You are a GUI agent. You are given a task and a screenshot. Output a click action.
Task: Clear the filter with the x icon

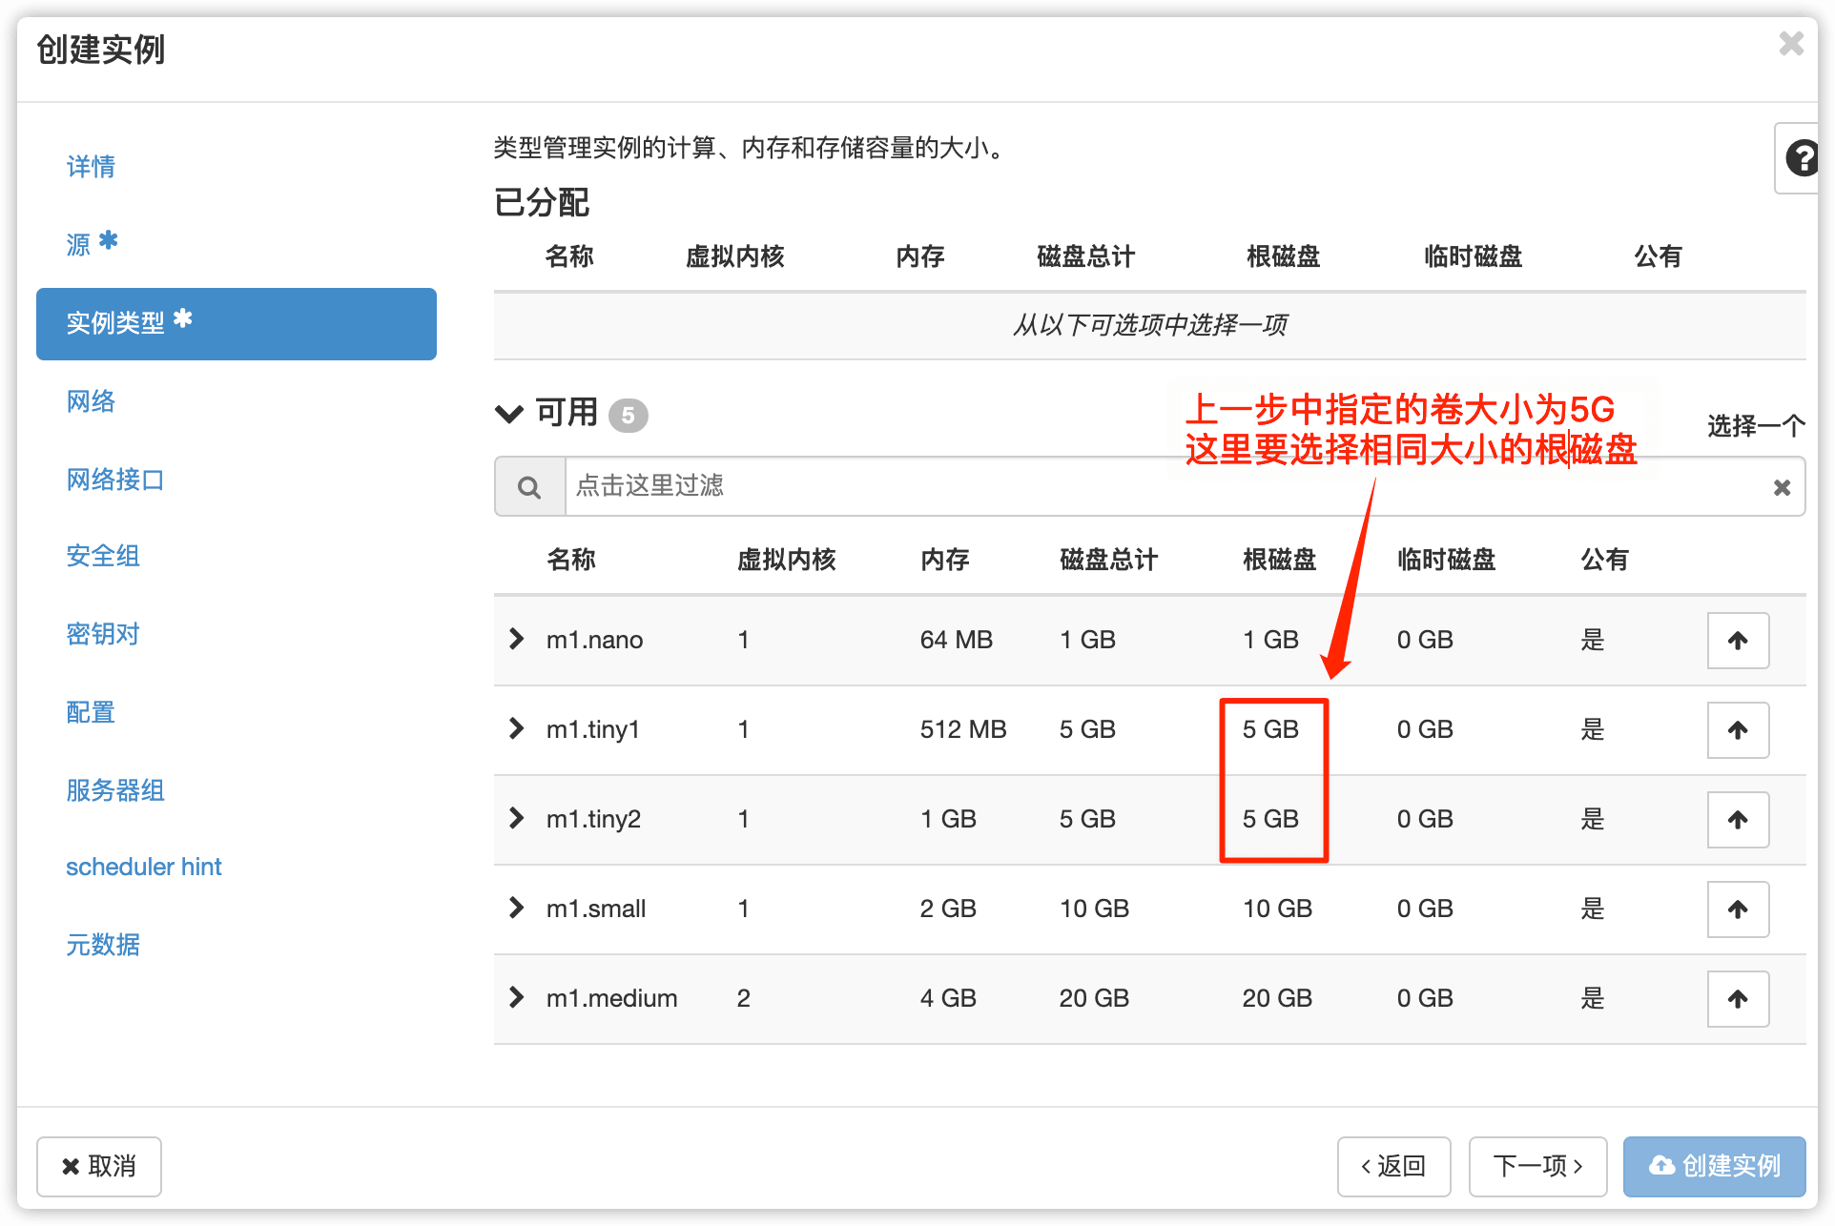coord(1782,487)
